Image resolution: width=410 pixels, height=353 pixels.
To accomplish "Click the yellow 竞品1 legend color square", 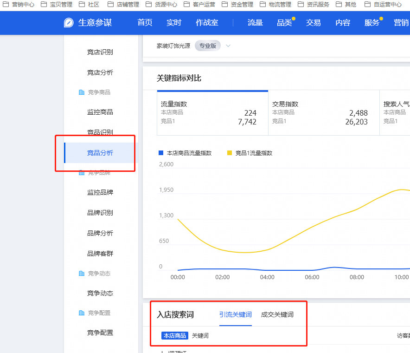I will [229, 153].
